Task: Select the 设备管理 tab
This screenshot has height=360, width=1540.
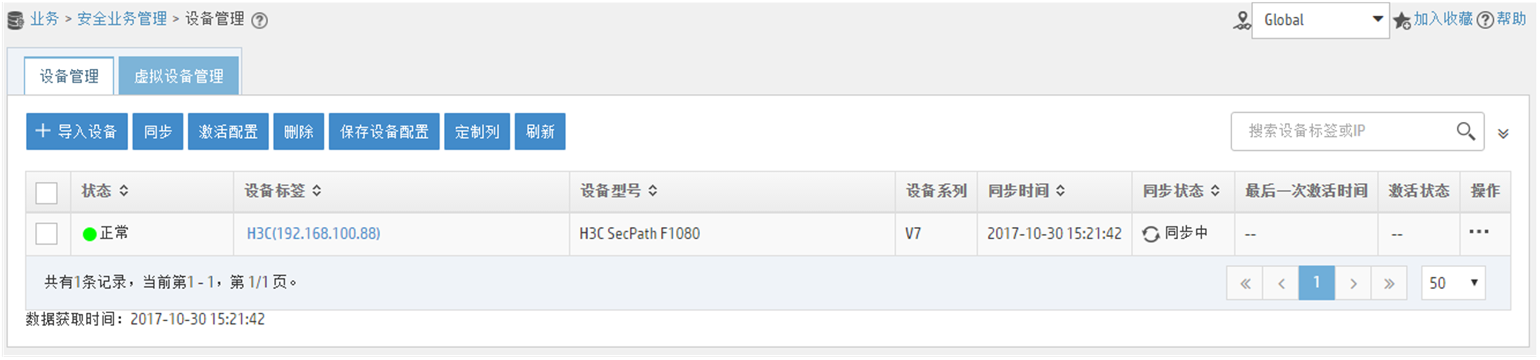Action: pos(69,76)
